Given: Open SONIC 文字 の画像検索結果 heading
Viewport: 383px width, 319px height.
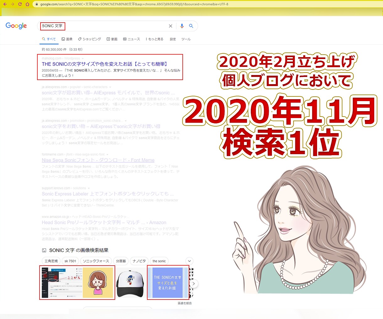Looking at the screenshot, I should (79, 250).
